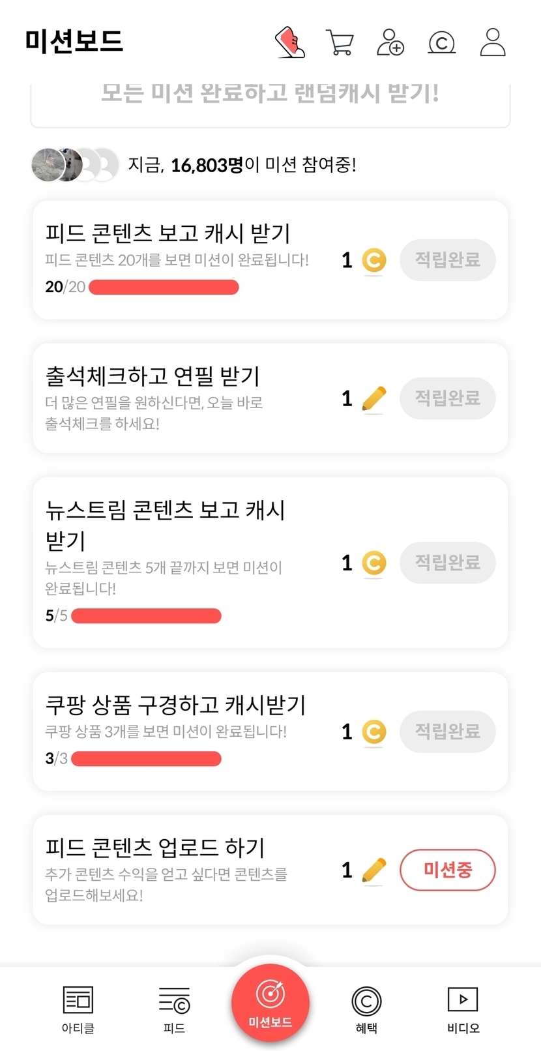
Task: Click the coin icon in 쿠팡 mission
Action: [x=373, y=732]
